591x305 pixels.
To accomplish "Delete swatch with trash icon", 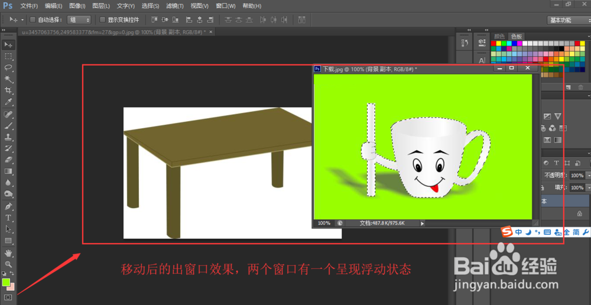I will pyautogui.click(x=581, y=87).
